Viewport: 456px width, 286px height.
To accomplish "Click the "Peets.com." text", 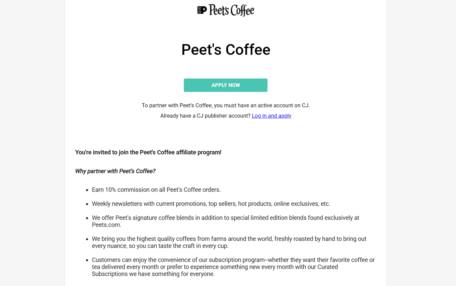I will tap(106, 225).
